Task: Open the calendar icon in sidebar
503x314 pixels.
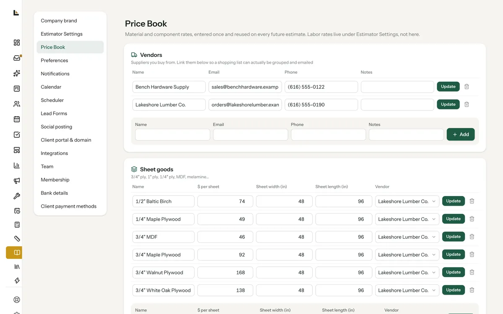Action: click(x=17, y=119)
